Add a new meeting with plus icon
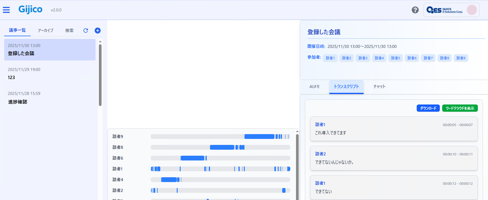This screenshot has width=488, height=200. point(98,31)
